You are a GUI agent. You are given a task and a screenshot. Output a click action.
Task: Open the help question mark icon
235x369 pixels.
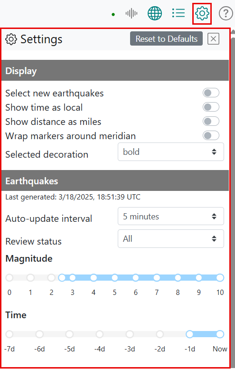226,13
